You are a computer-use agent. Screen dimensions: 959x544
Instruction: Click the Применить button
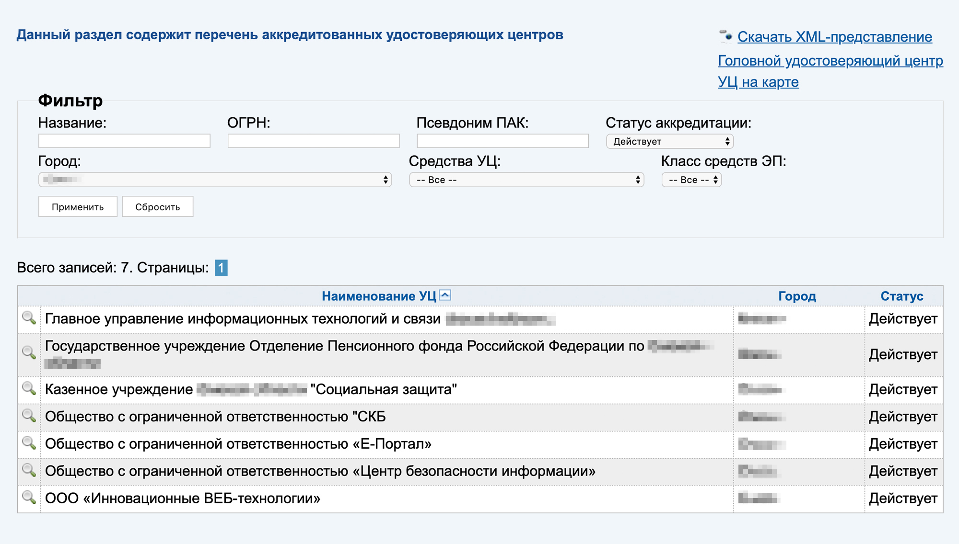[x=78, y=206]
